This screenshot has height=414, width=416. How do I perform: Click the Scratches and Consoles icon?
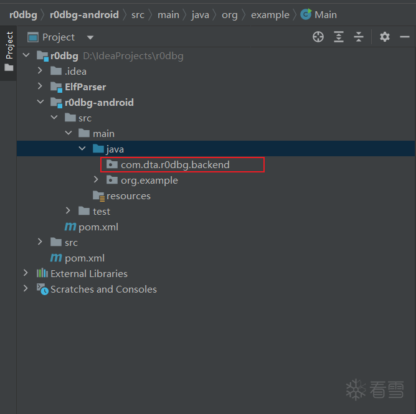click(42, 289)
